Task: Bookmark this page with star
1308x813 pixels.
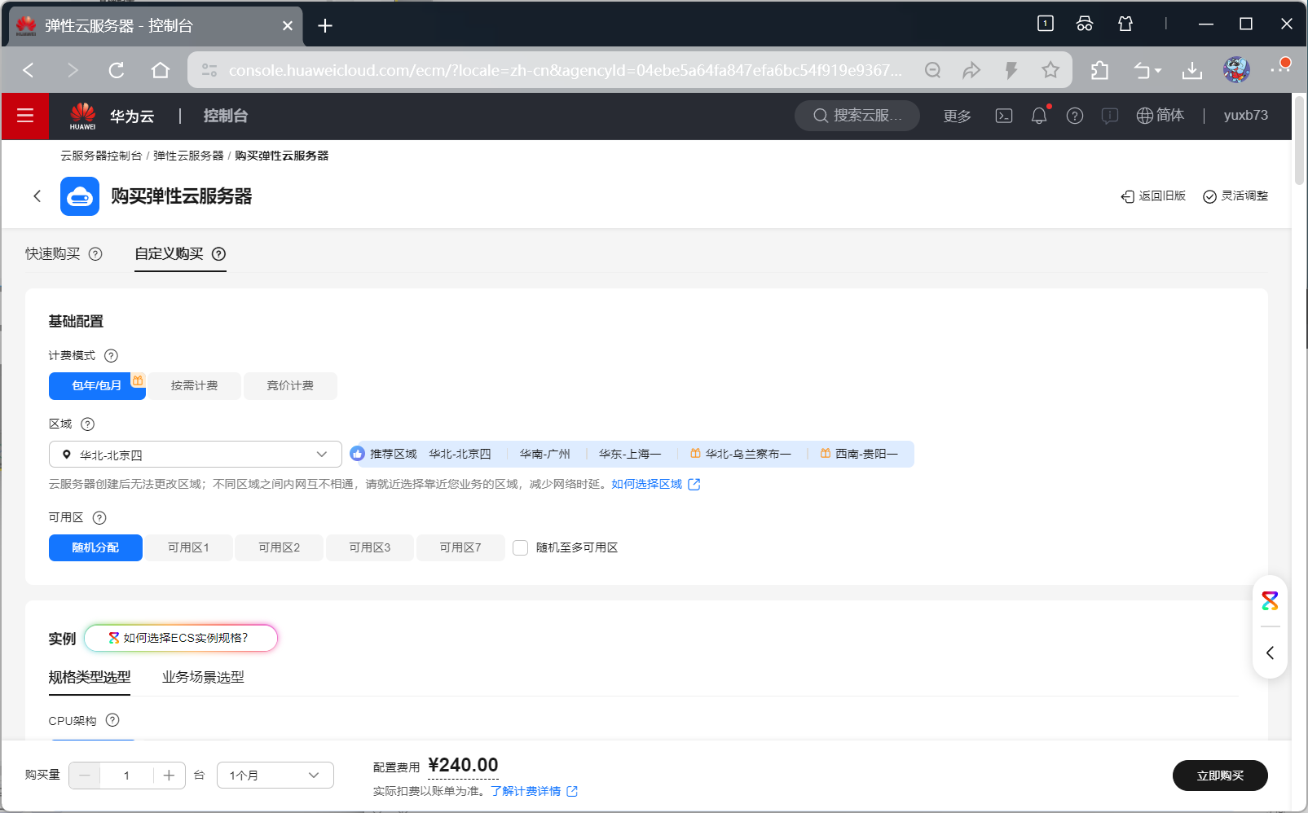Action: pos(1050,70)
